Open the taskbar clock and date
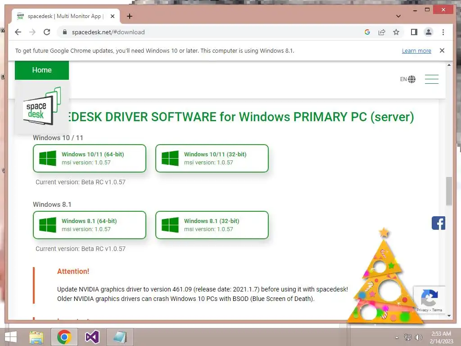Screen dimensions: 461x346 pos(441,337)
